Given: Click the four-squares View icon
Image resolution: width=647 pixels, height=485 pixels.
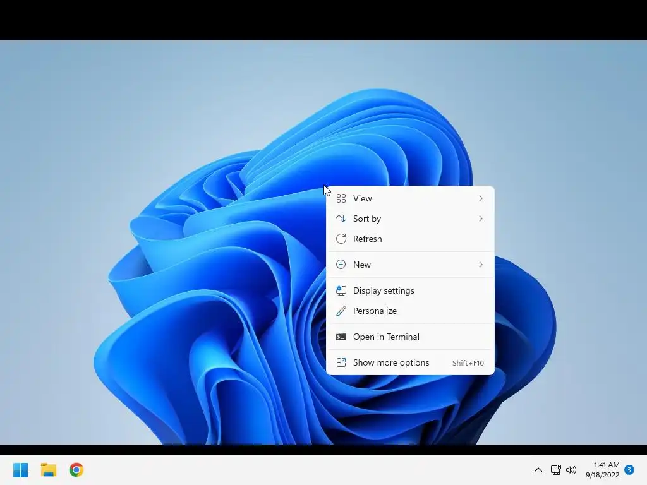Looking at the screenshot, I should tap(341, 198).
